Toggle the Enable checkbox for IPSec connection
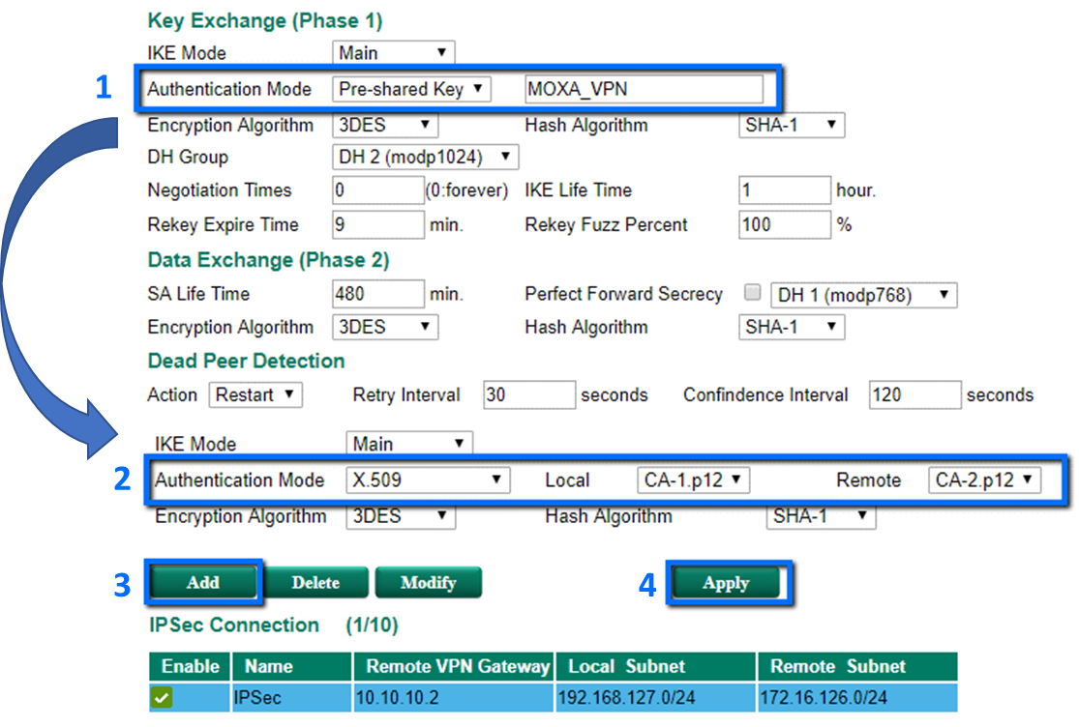 162,697
